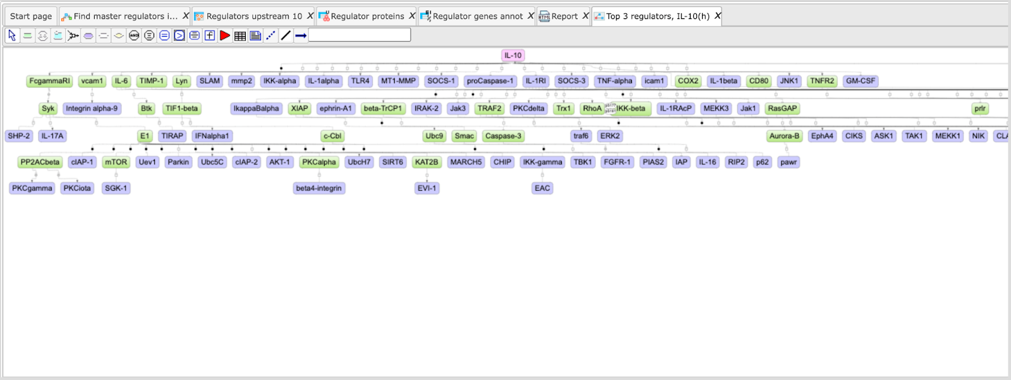The height and width of the screenshot is (380, 1011).
Task: Select the beta-TrCP1 node
Action: click(x=383, y=109)
